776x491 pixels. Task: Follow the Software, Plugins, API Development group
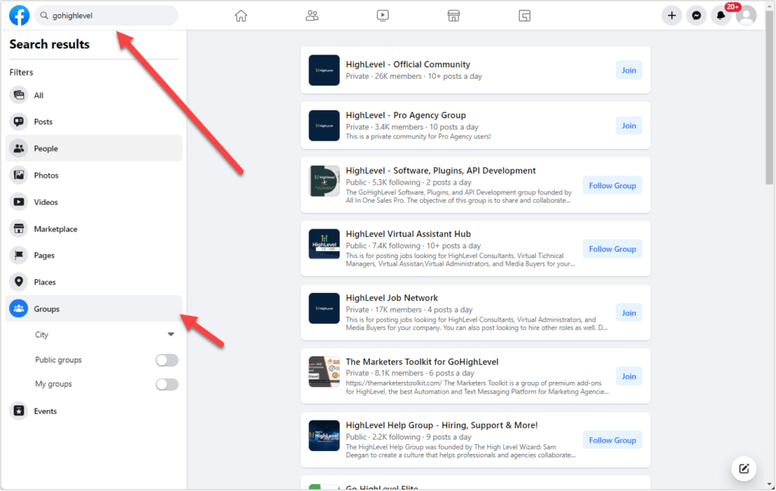click(612, 185)
